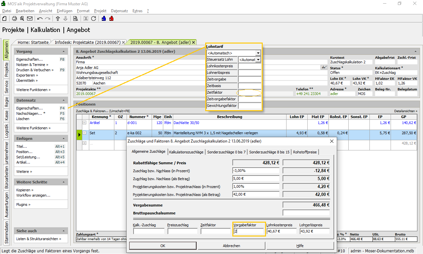The image size is (423, 254).
Task: Close the 8. Angebot (adler) tab
Action: [194, 42]
